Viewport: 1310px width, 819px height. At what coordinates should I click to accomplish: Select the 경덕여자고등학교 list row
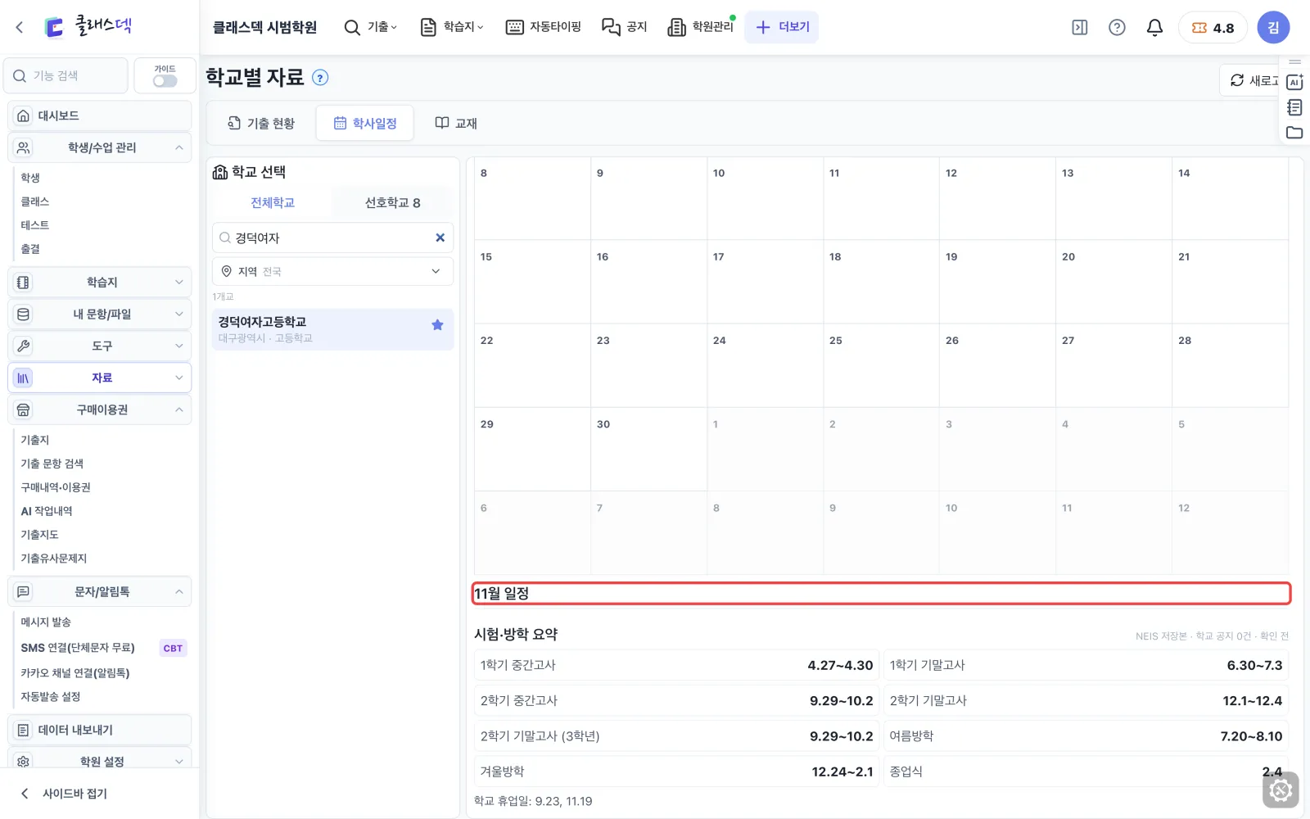point(332,329)
